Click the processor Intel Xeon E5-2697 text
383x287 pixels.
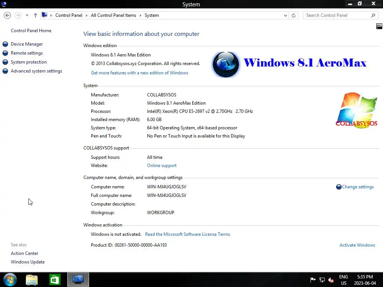coord(200,111)
